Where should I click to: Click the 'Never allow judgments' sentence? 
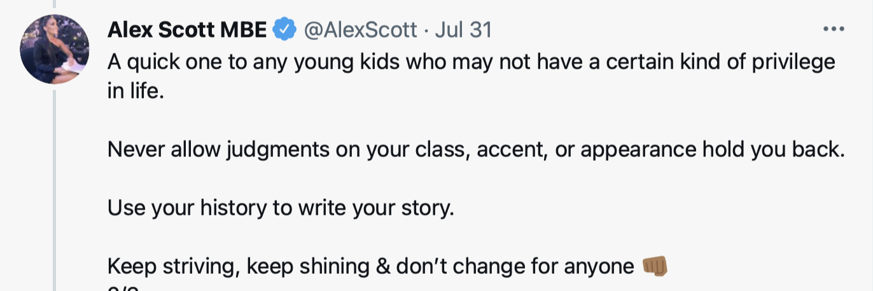475,149
